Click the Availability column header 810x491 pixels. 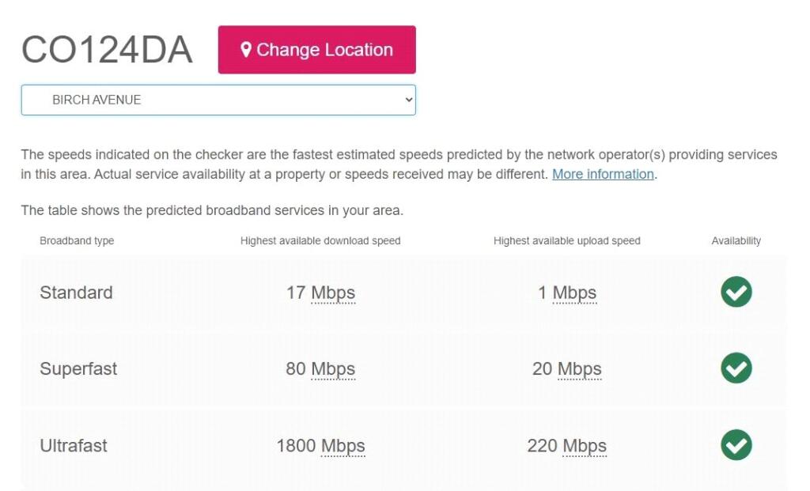pyautogui.click(x=736, y=240)
